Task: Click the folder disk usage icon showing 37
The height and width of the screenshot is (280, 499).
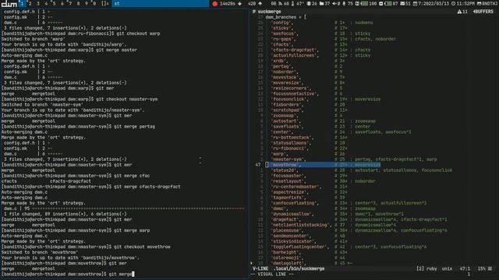Action: (321, 4)
